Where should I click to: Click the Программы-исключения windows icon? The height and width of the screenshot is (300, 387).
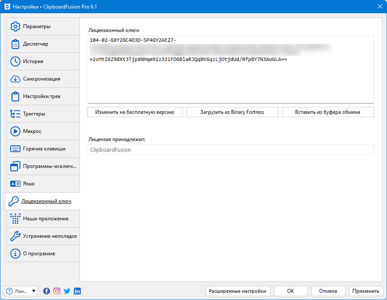15,166
